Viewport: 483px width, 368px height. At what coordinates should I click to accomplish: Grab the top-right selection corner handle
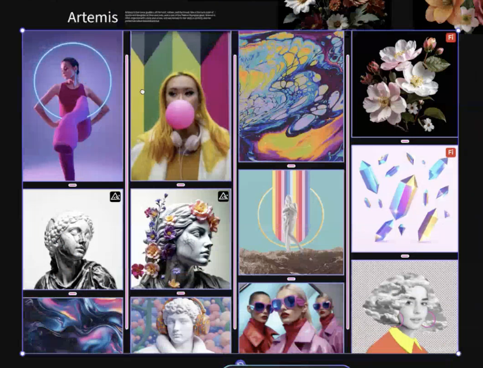click(458, 31)
